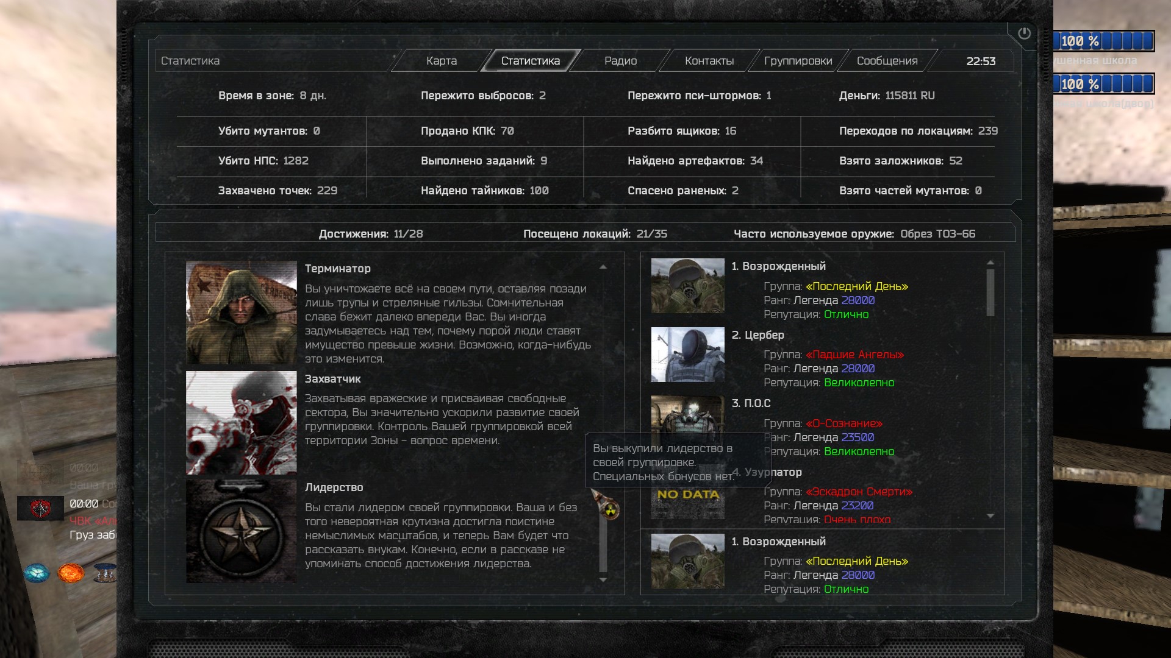The height and width of the screenshot is (658, 1171).
Task: Open the Контакты tab
Action: coord(709,61)
